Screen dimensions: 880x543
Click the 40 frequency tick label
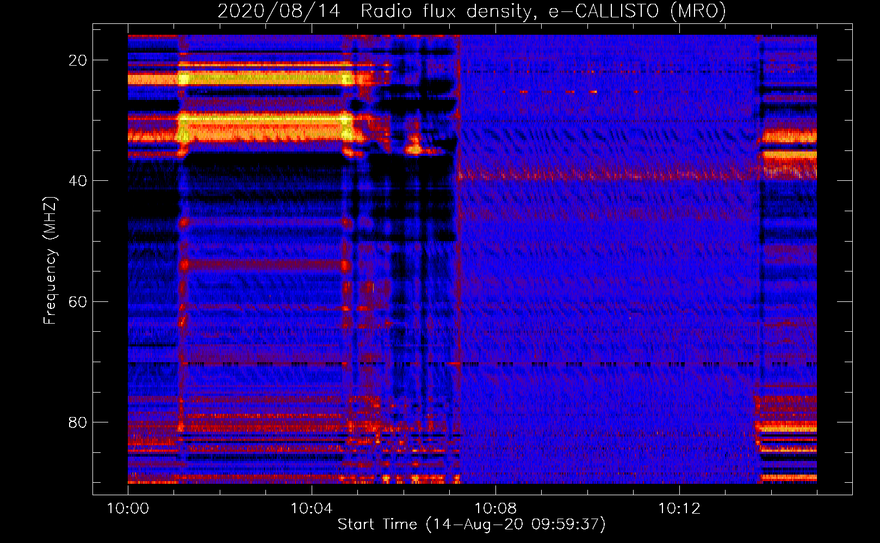(78, 181)
